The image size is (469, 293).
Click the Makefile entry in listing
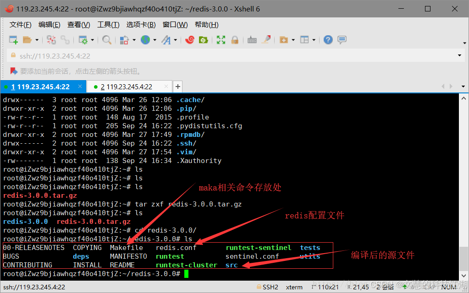(x=126, y=248)
